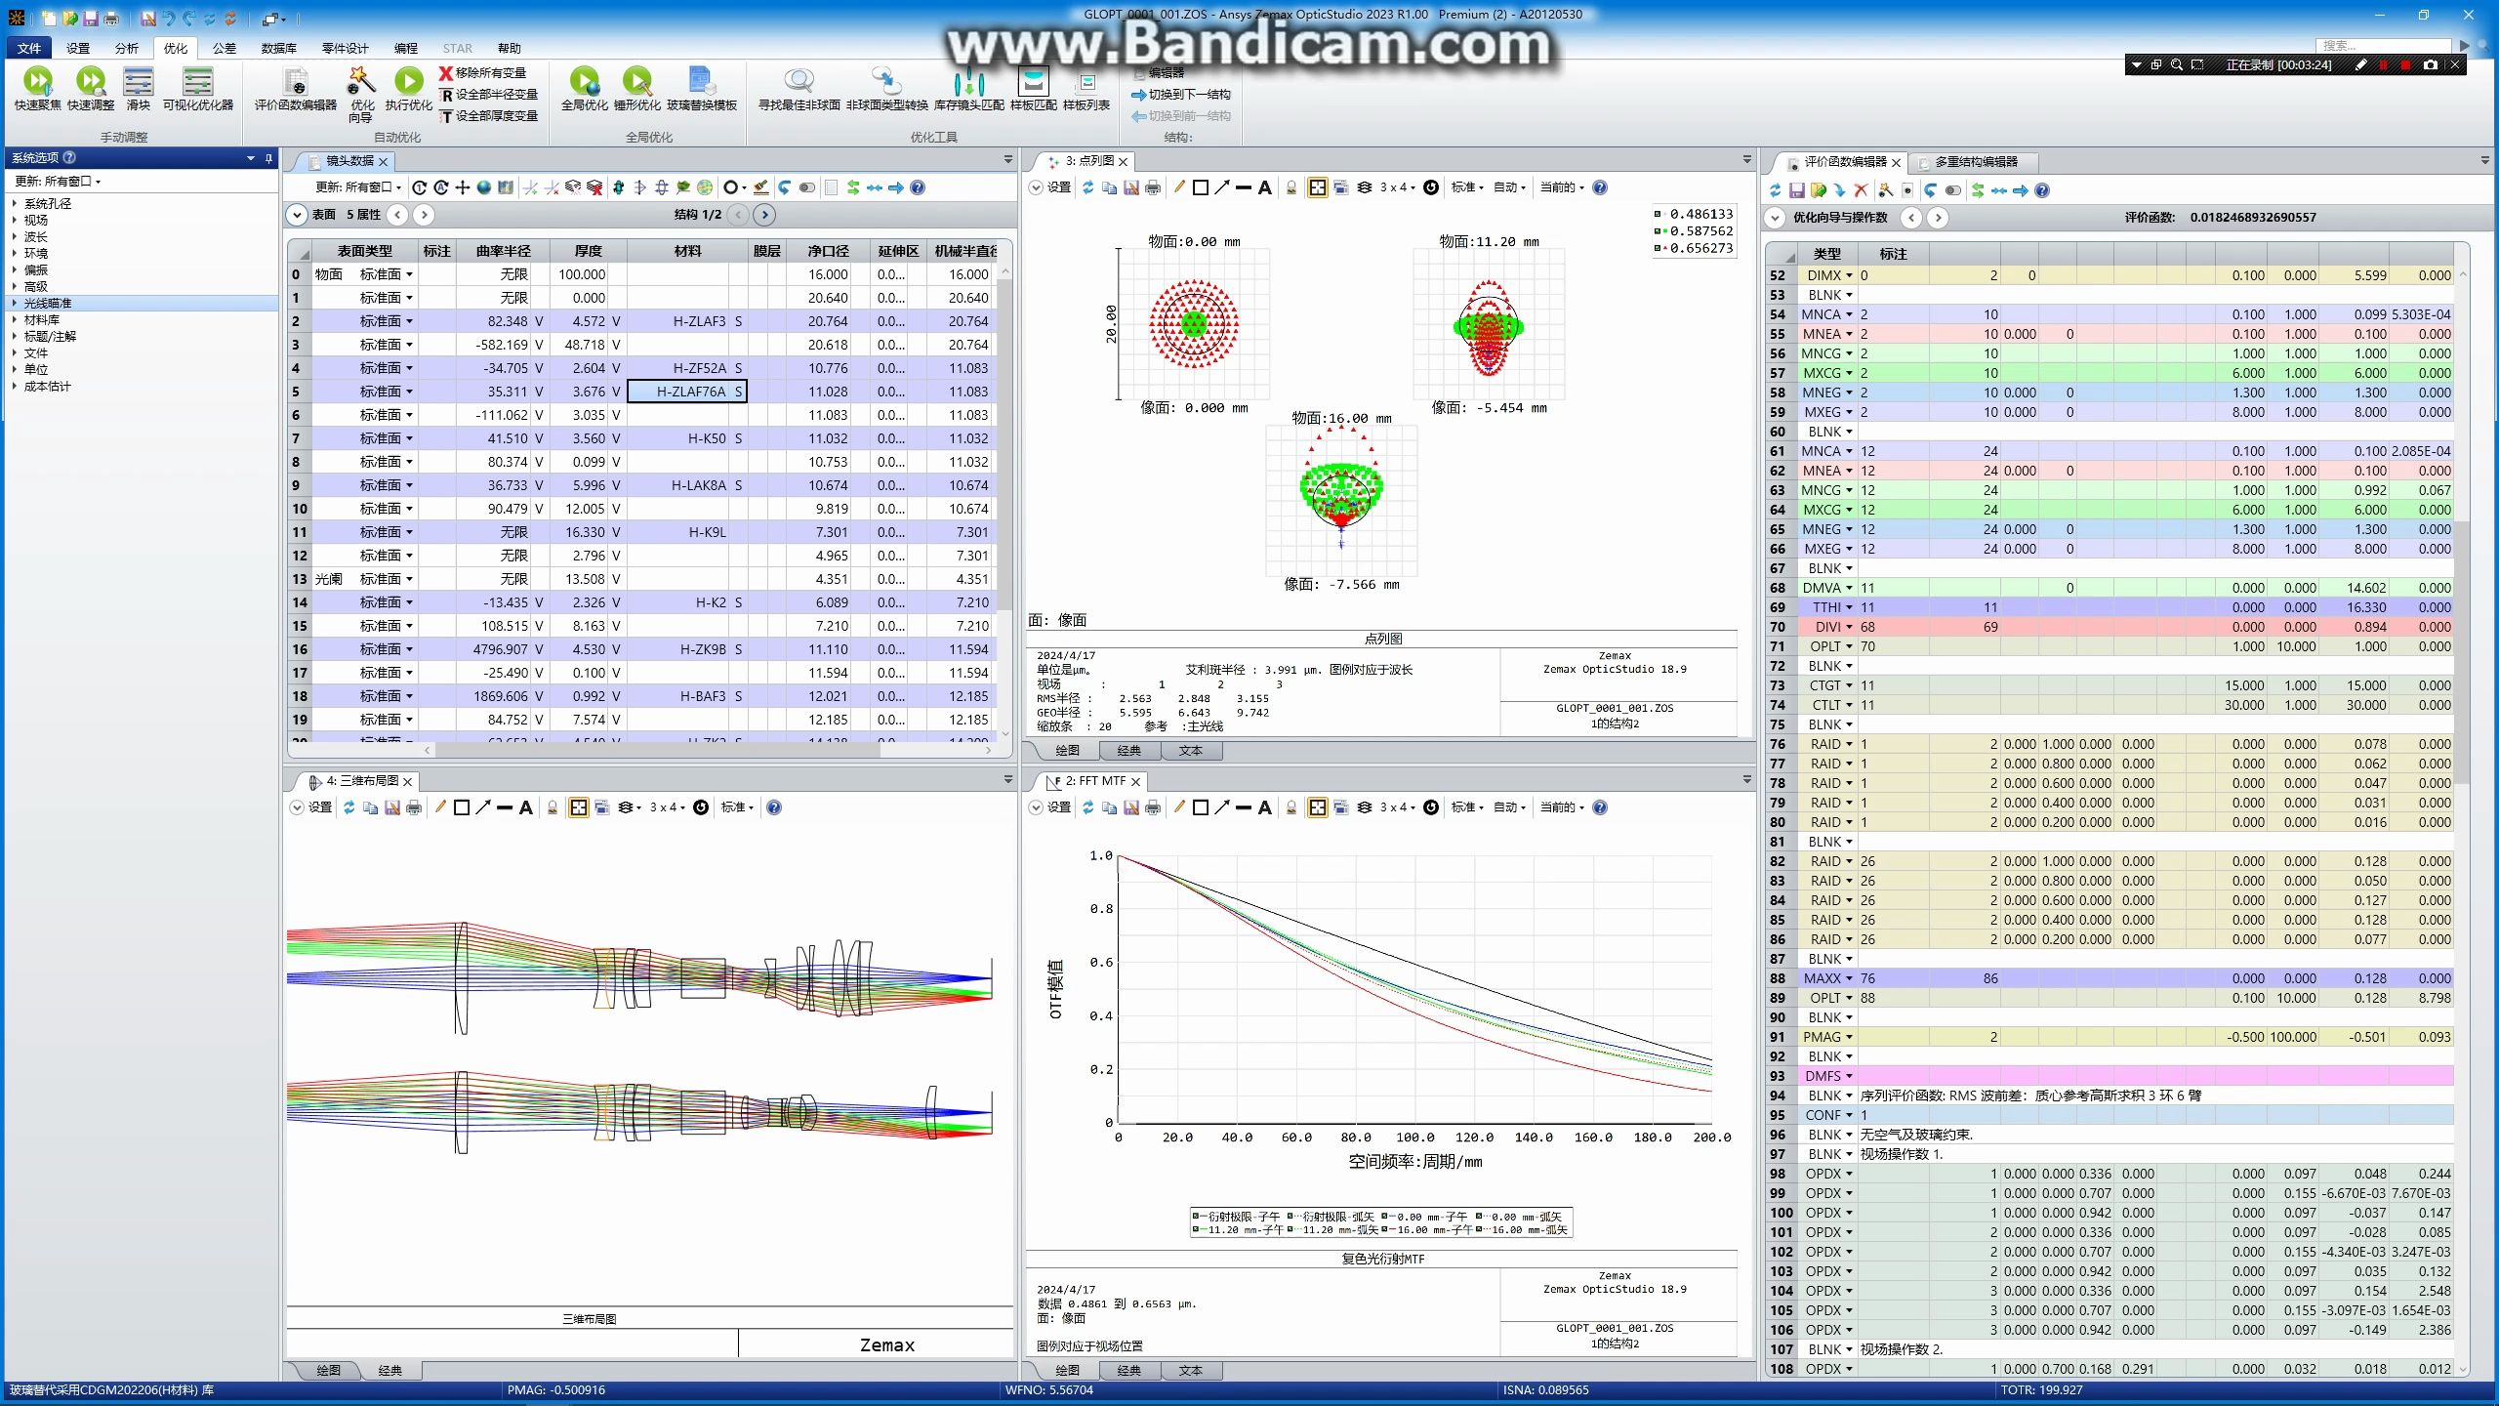
Task: Toggle variable V flag on surface 2 radius
Action: (539, 321)
